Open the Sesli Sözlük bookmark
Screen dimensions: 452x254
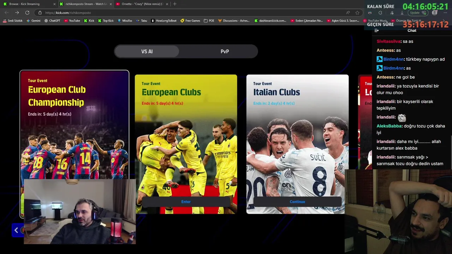pyautogui.click(x=13, y=21)
